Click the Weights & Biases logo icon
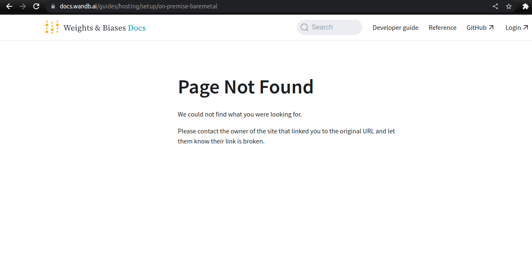 (51, 27)
